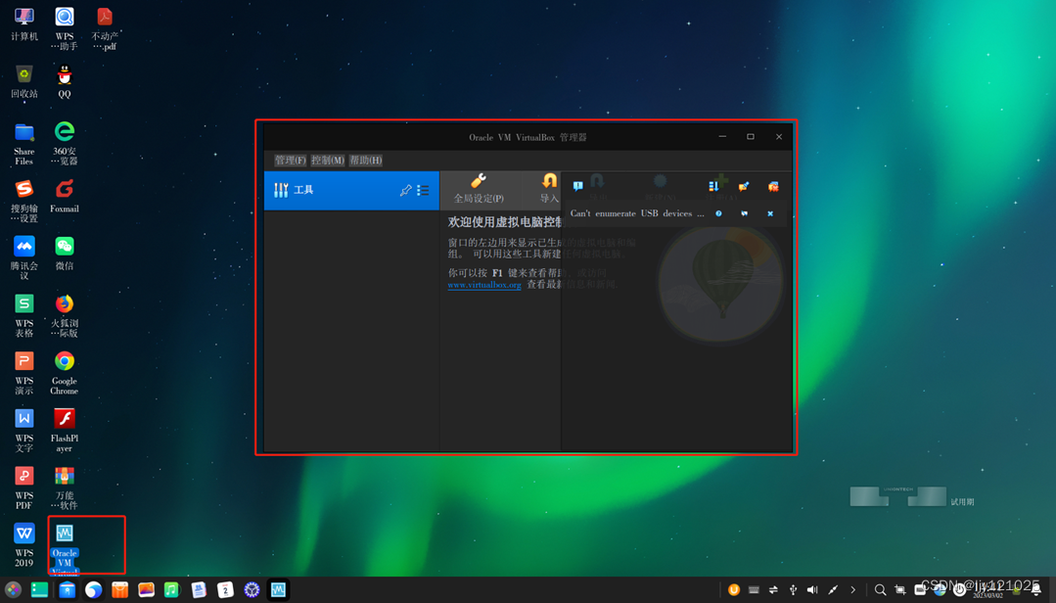Visit the www.virtualbox.org link
Image resolution: width=1056 pixels, height=603 pixels.
coord(483,287)
